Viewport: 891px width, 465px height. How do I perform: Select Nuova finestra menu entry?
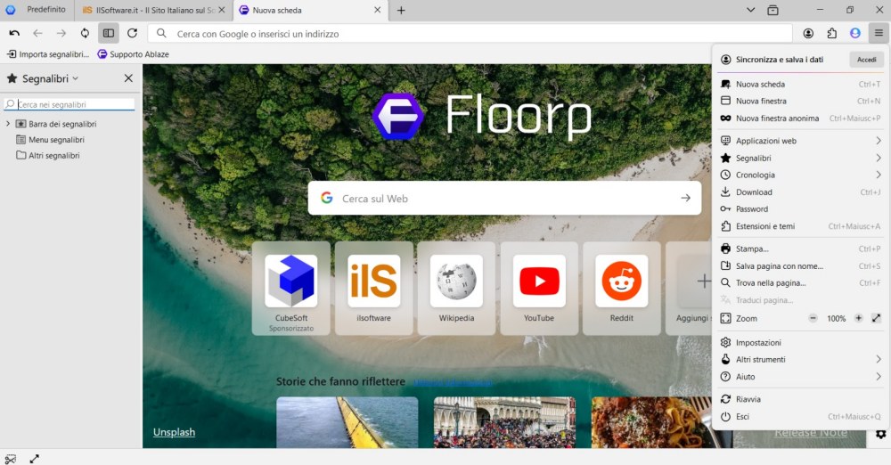pos(800,102)
